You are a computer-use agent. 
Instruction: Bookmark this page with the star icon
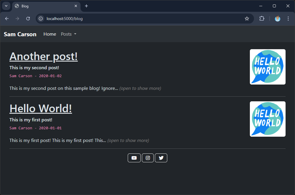(247, 19)
